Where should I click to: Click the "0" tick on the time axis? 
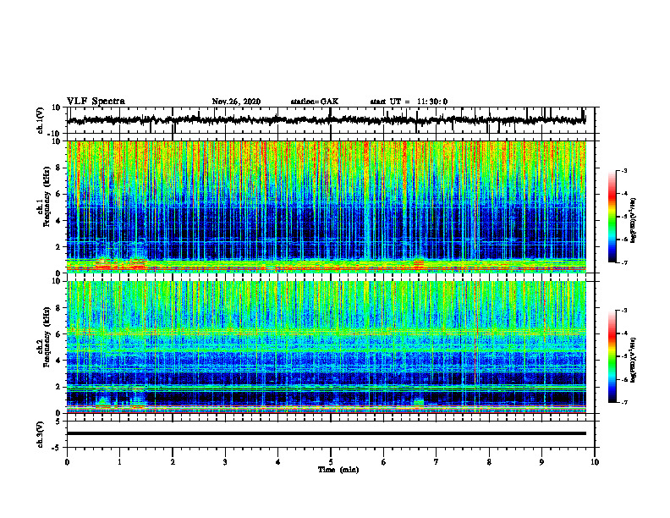click(67, 462)
